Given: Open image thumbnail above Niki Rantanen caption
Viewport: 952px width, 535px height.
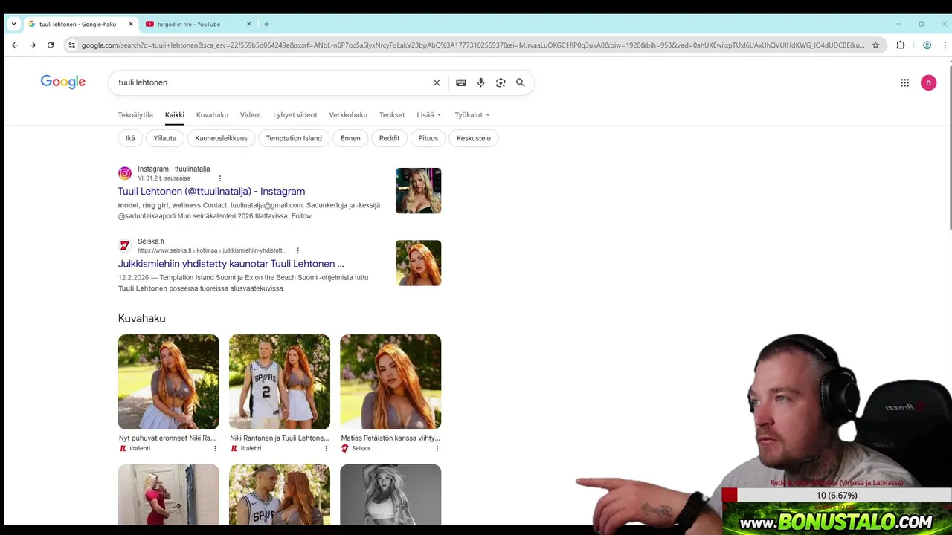Looking at the screenshot, I should tap(280, 382).
